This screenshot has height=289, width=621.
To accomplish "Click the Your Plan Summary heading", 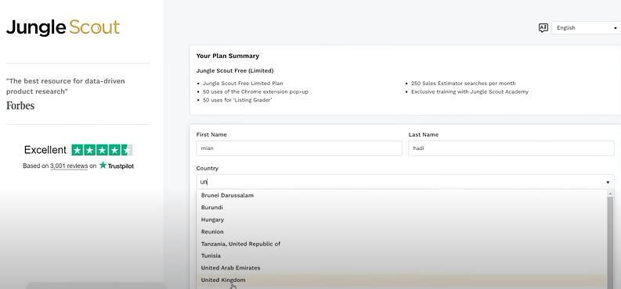I will (228, 56).
